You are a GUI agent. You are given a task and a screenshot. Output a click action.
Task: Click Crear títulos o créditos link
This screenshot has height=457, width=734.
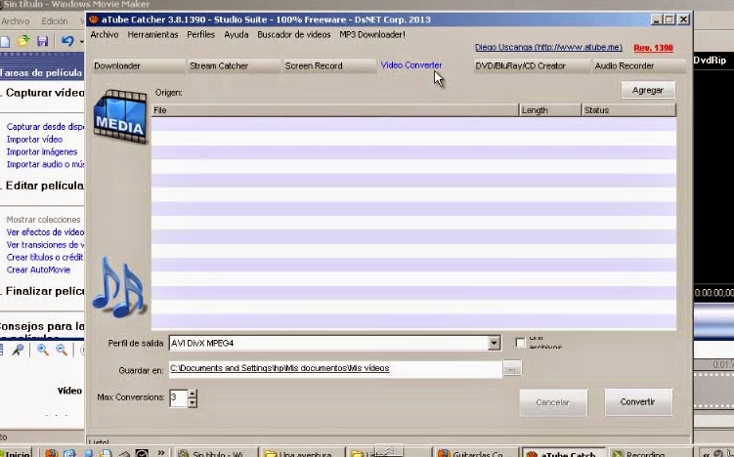pos(45,257)
